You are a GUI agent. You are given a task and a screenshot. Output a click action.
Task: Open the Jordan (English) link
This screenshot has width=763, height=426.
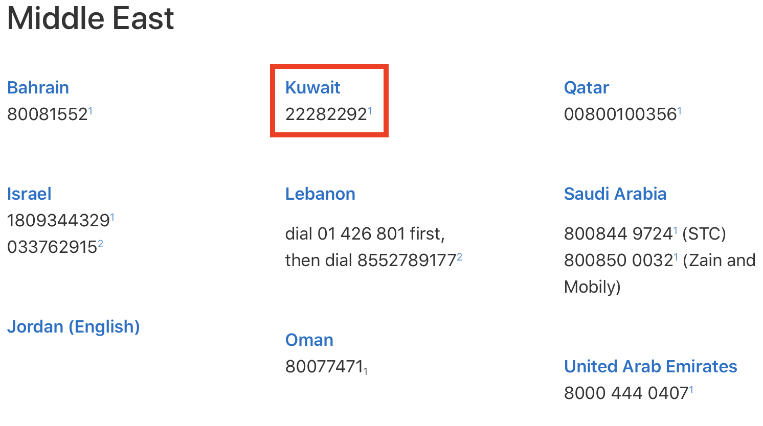coord(74,326)
